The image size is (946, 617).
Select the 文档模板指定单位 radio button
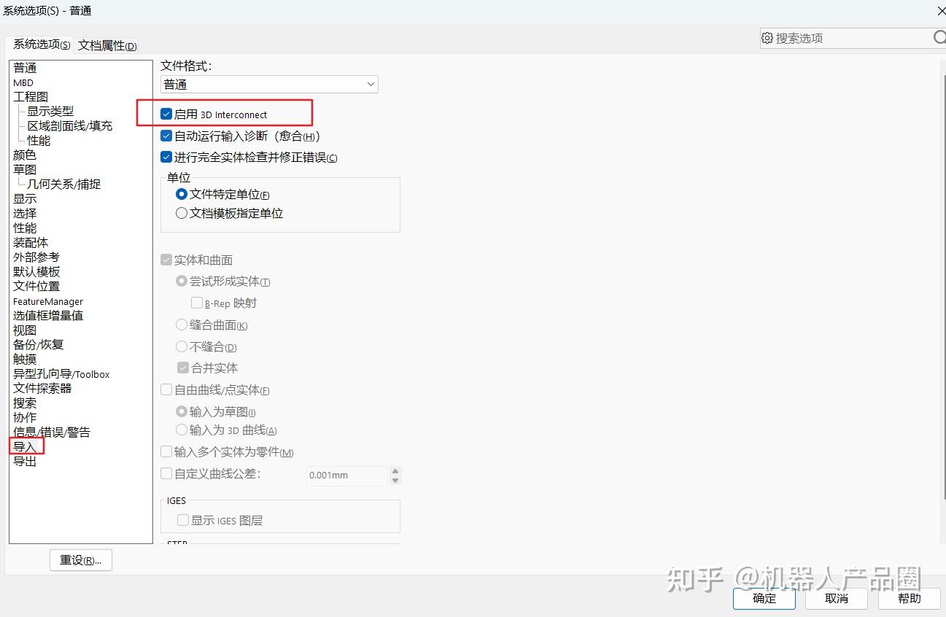coord(181,213)
